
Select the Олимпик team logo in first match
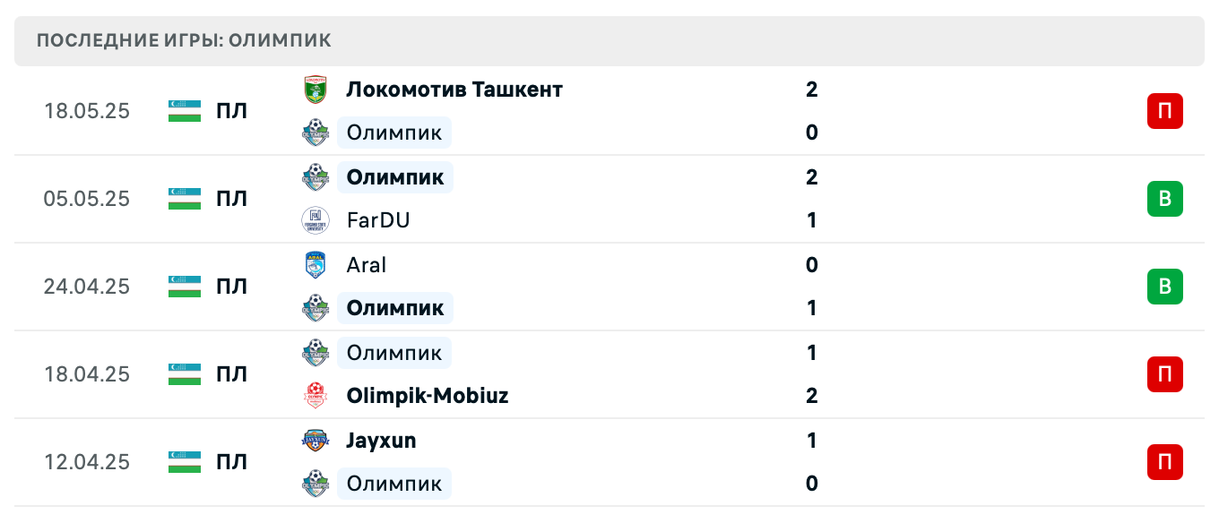pos(315,133)
